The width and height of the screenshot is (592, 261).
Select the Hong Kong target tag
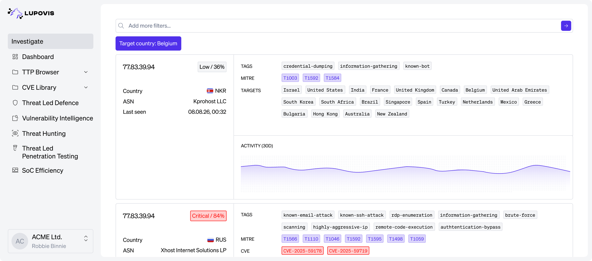(x=325, y=114)
